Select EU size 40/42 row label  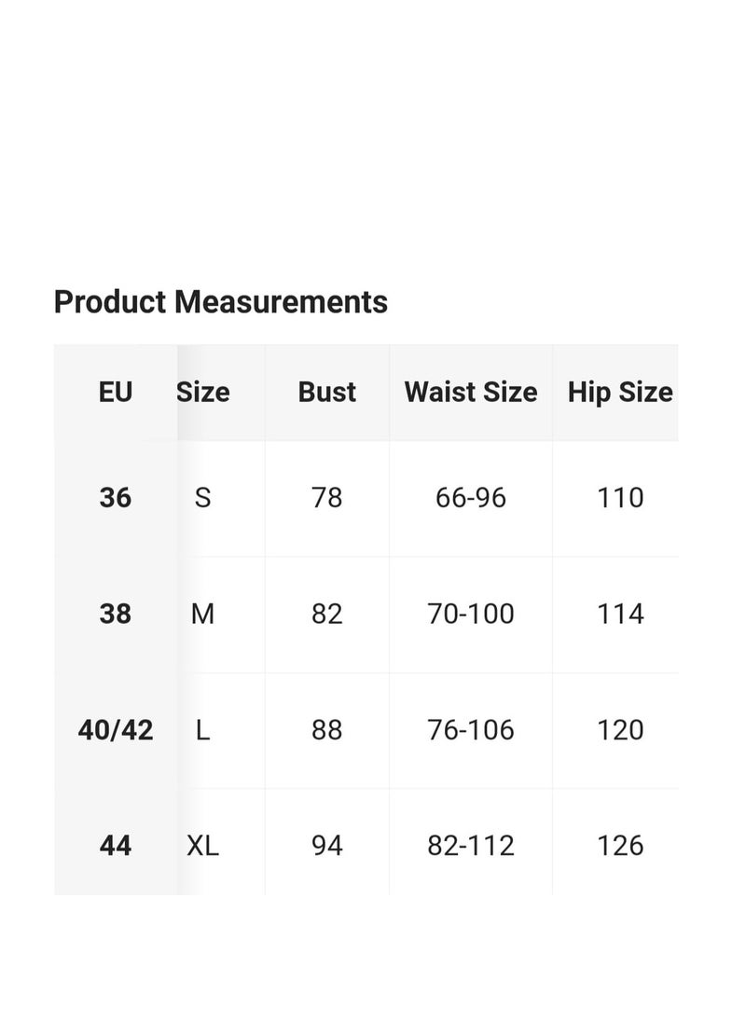point(116,730)
